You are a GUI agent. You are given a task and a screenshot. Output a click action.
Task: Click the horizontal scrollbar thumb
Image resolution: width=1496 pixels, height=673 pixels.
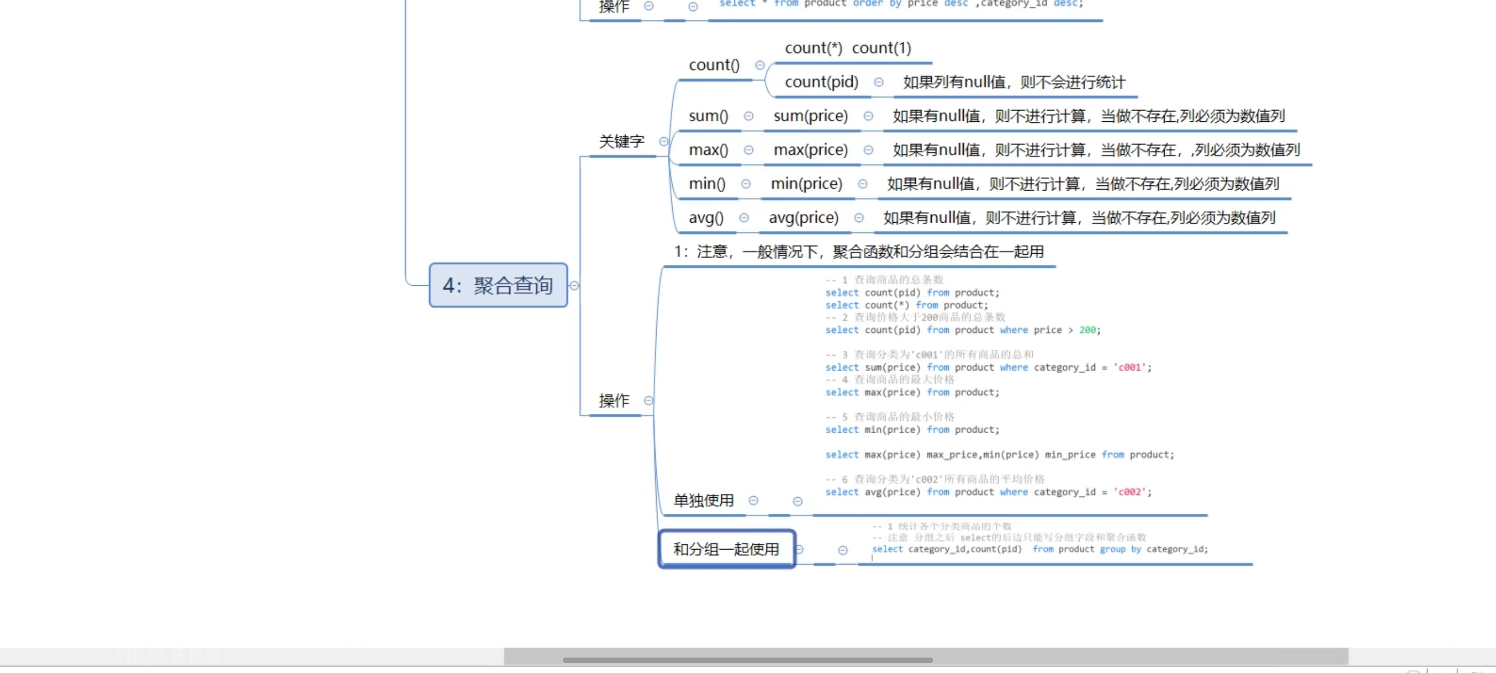pyautogui.click(x=747, y=660)
